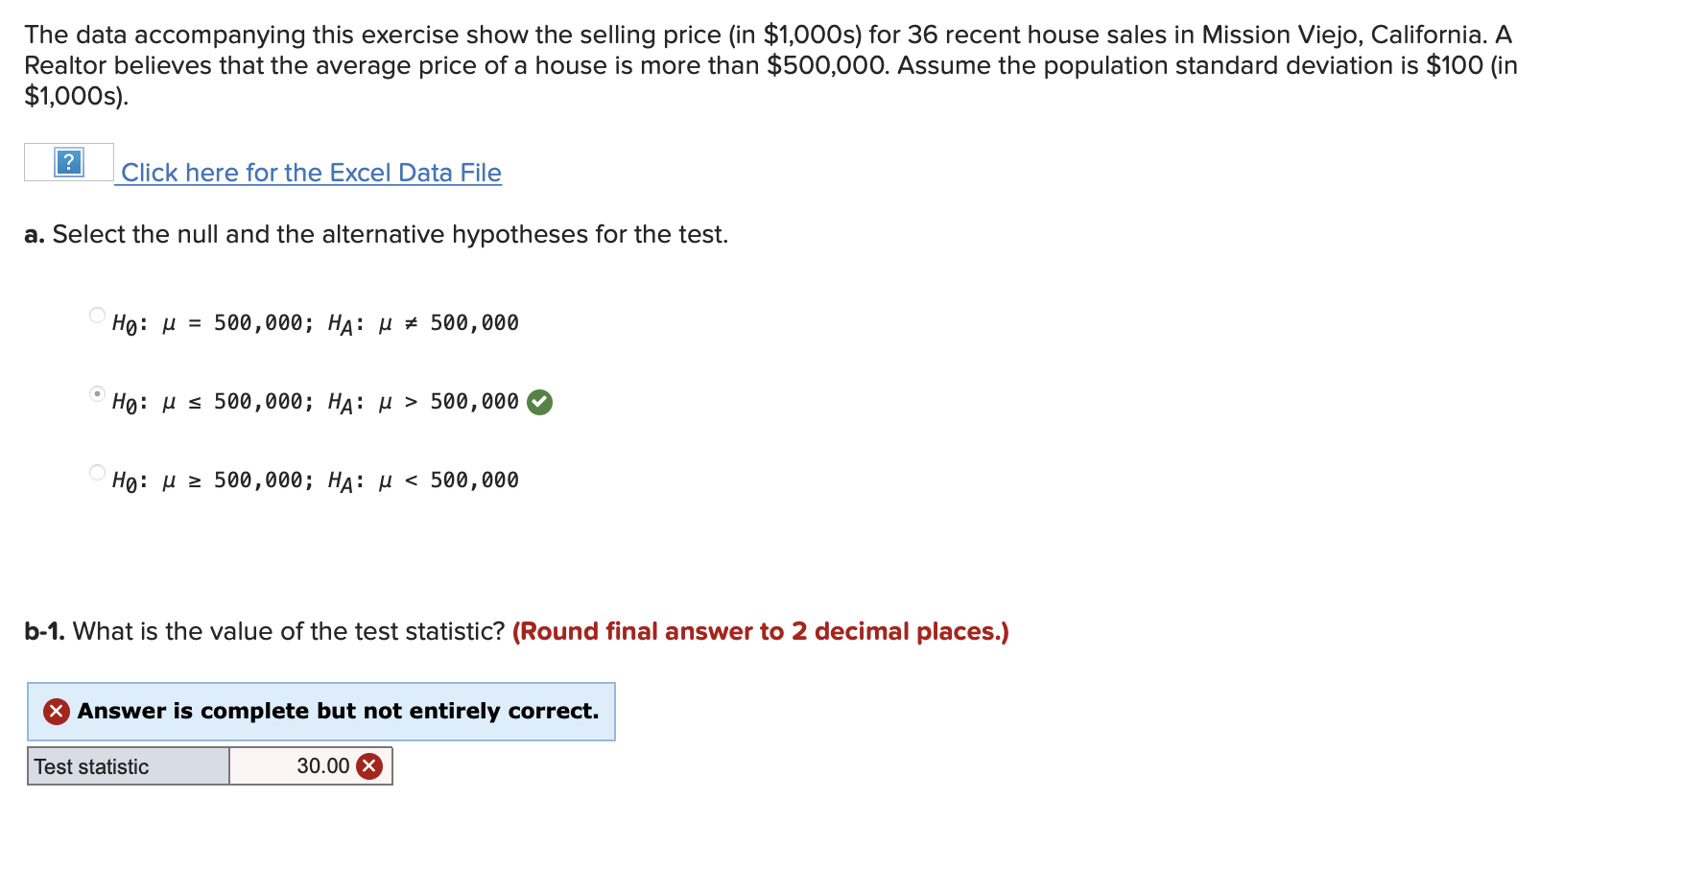Select the hypothesis H0: μ ≤ 500,000
The image size is (1706, 892).
tap(97, 393)
